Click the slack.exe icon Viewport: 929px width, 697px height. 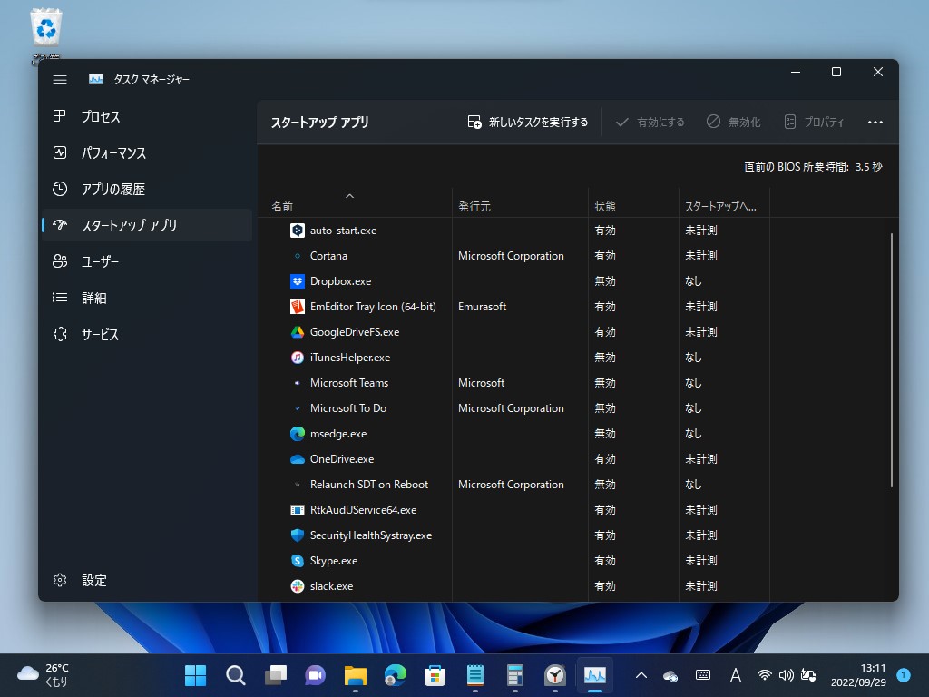(x=298, y=586)
